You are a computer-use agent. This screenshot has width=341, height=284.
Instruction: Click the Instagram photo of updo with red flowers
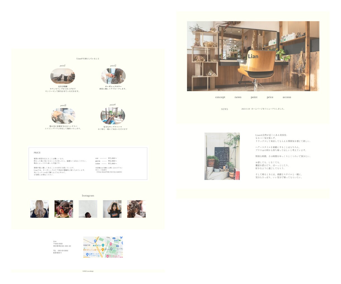click(x=64, y=209)
